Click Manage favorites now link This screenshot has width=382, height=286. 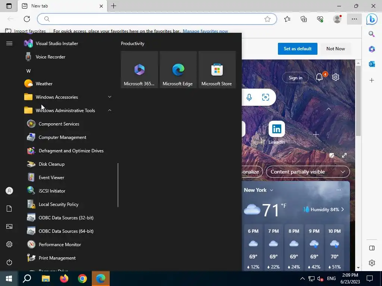click(206, 31)
